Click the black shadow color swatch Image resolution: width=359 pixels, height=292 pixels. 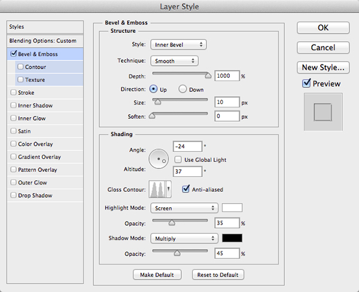232,238
